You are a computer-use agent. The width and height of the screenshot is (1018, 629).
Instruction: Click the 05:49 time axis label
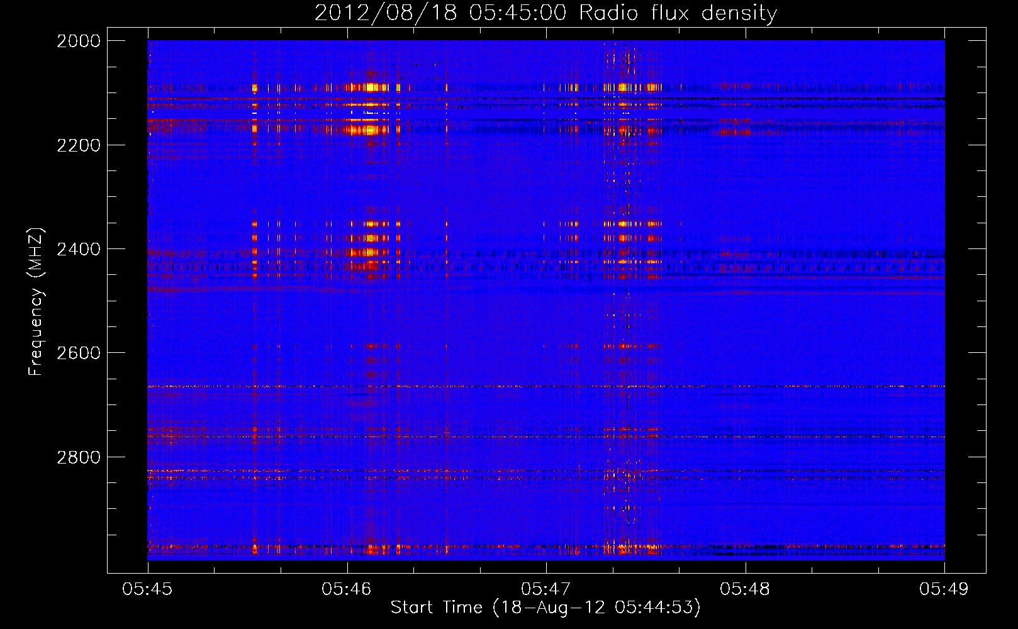944,589
